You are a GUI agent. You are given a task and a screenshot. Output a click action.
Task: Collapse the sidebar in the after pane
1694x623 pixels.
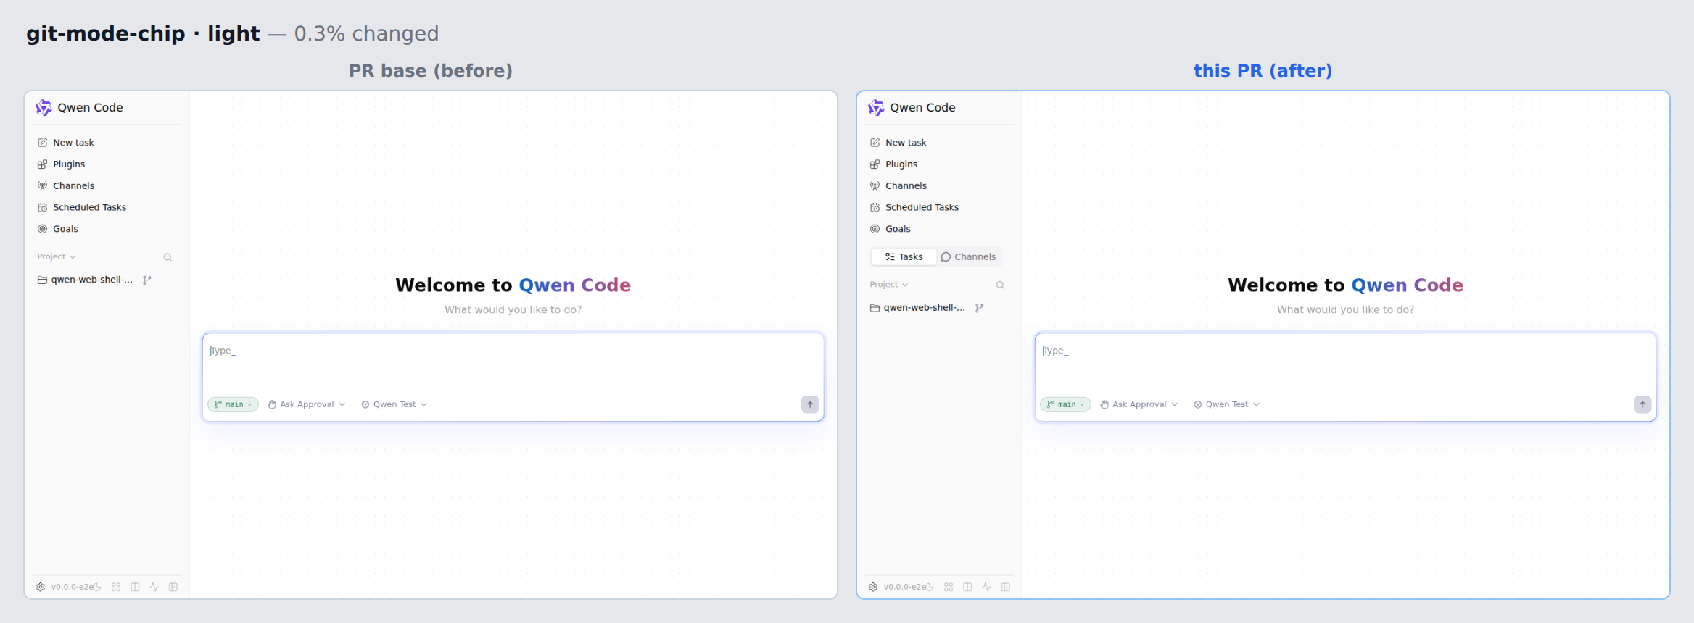(1006, 587)
